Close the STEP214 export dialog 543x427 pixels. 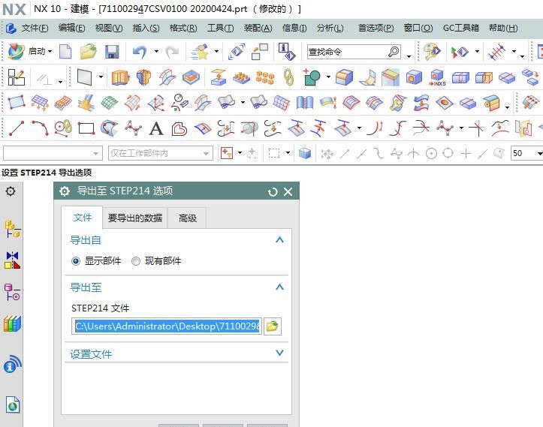click(x=288, y=191)
